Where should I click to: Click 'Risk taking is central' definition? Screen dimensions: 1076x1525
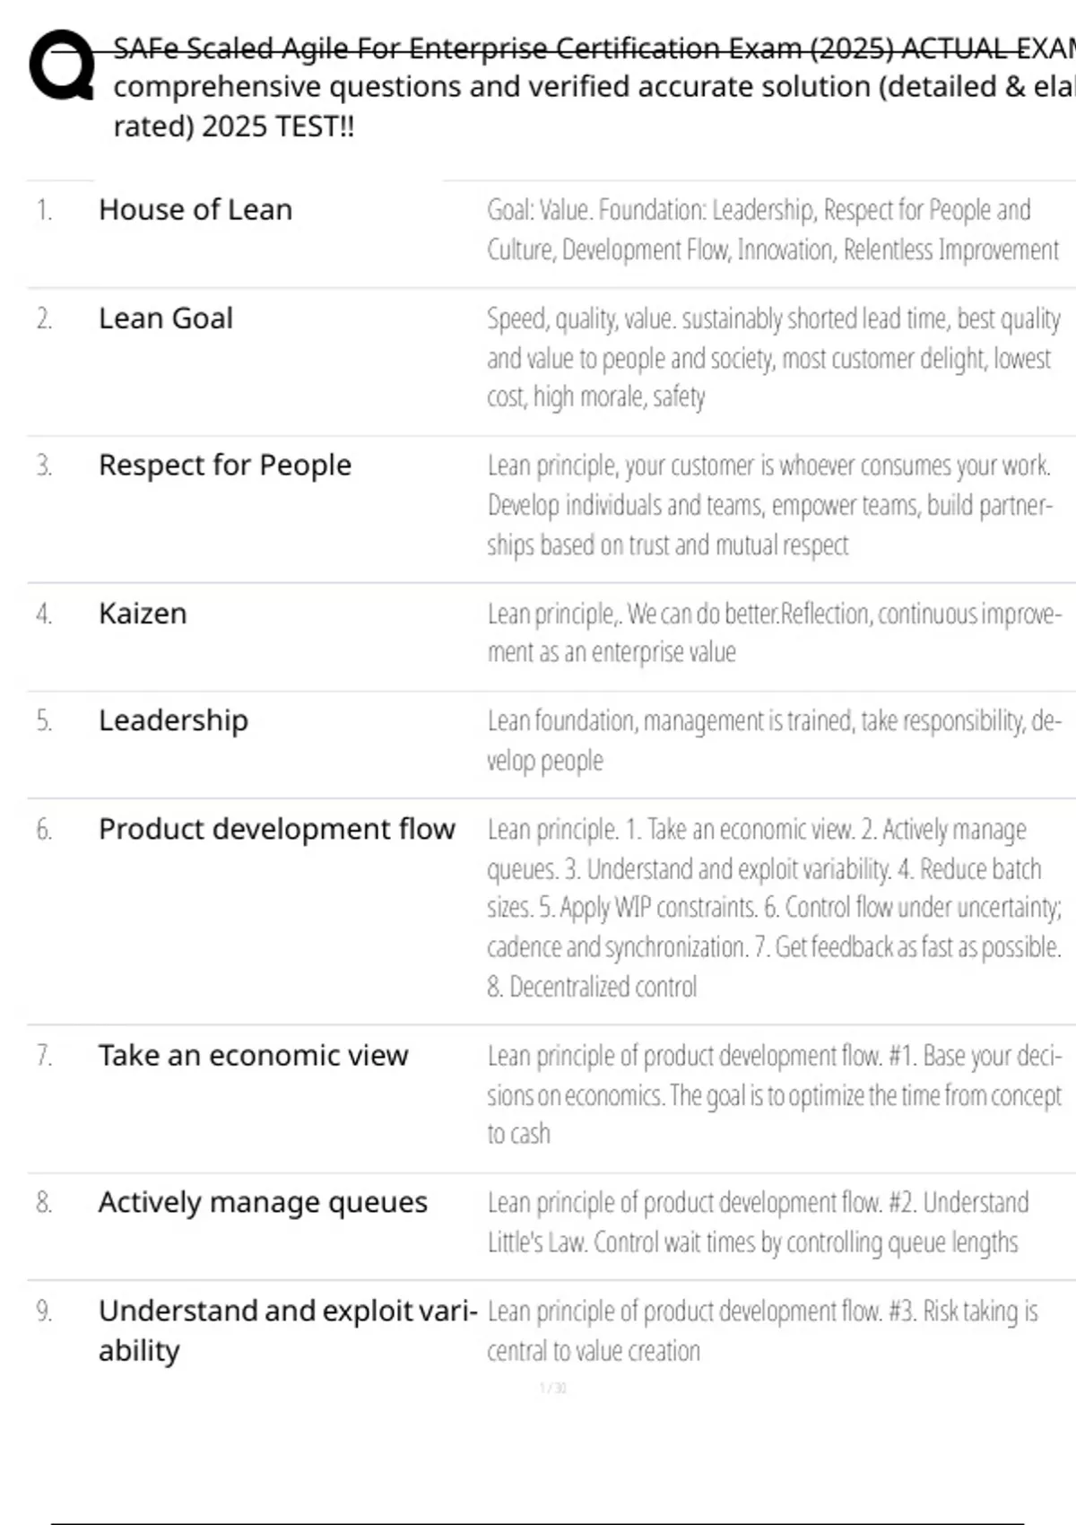point(762,1330)
